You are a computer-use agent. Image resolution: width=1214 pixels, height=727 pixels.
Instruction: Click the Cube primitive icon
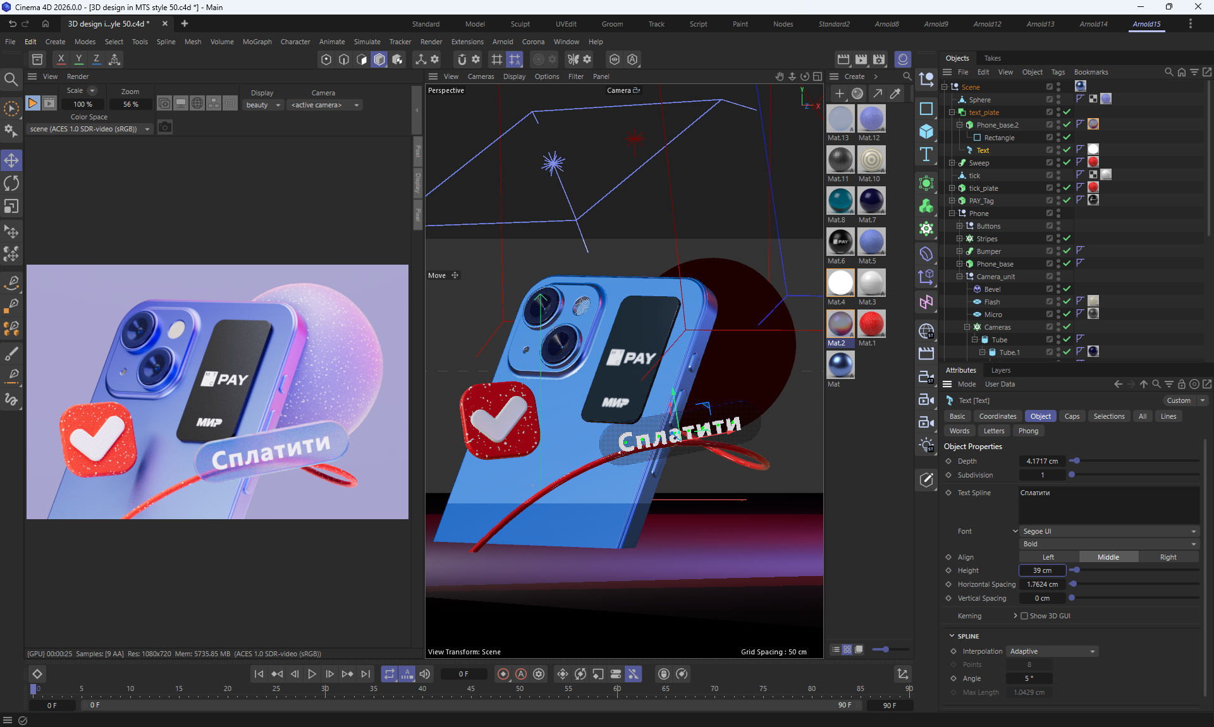[x=926, y=131]
